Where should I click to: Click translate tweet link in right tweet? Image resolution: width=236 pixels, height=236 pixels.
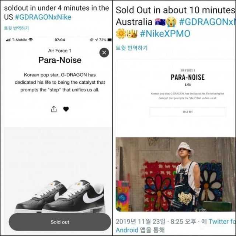132,48
